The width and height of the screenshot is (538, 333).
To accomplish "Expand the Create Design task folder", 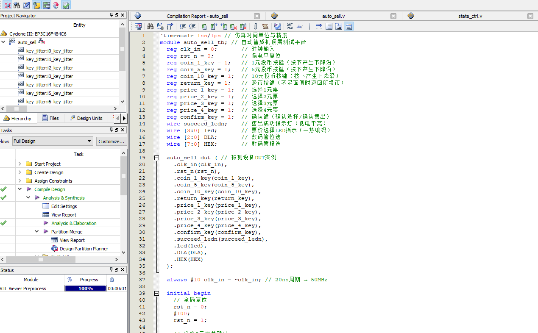I will click(20, 172).
